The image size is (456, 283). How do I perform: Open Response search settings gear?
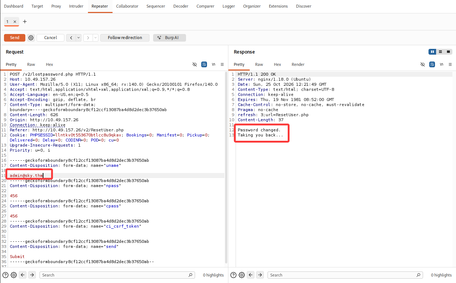242,275
